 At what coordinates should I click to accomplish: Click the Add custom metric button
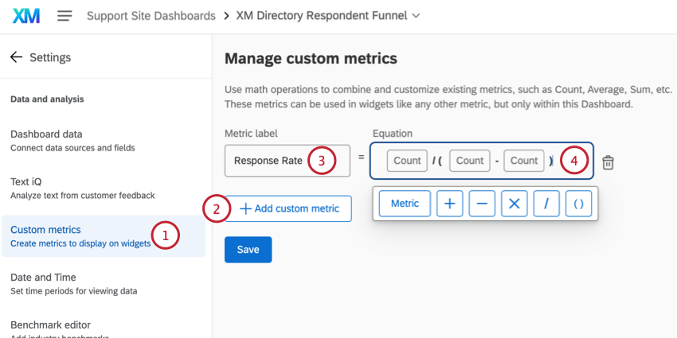288,208
